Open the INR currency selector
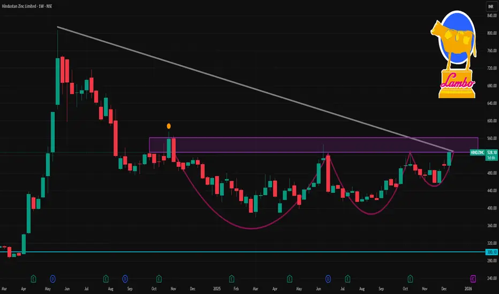This screenshot has height=294, width=499. click(x=491, y=6)
